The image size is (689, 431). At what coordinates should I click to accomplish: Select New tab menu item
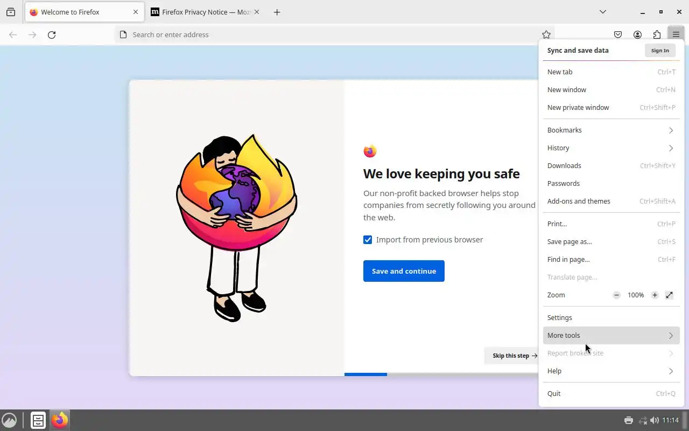(x=611, y=72)
